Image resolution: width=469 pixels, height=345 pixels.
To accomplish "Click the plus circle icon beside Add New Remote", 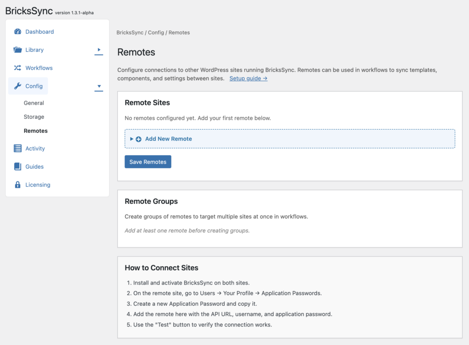I will [139, 139].
